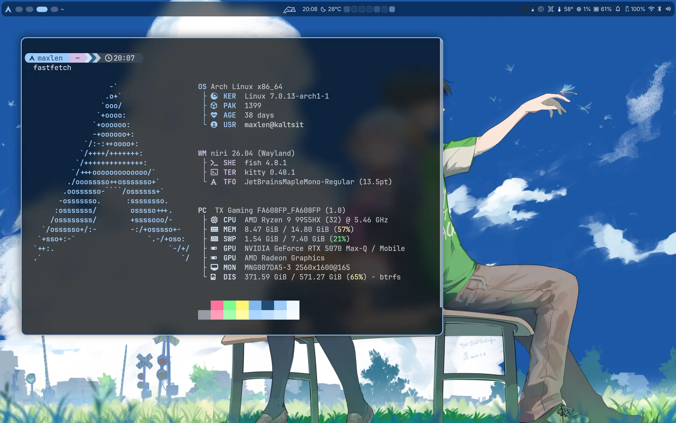This screenshot has width=676, height=423.
Task: Click "MNG007DA5-3 2560x1600@165" monitor text
Action: pyautogui.click(x=297, y=268)
